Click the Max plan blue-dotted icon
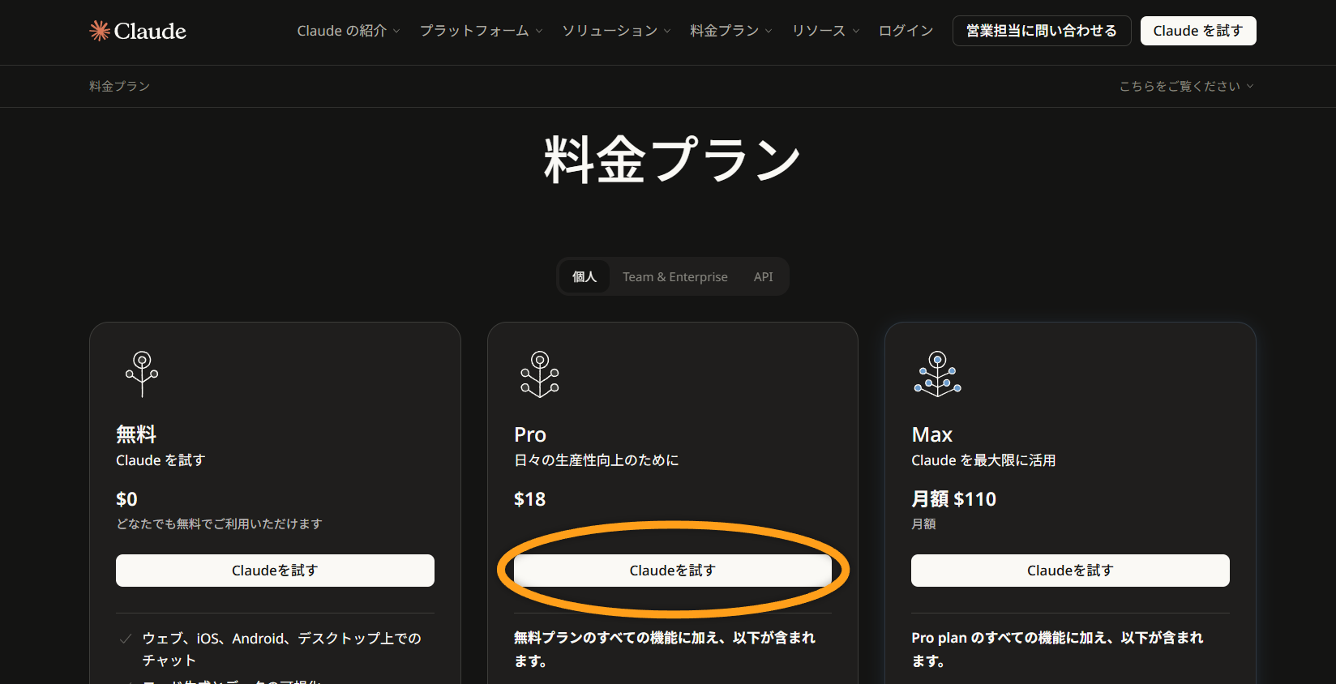Screen dimensions: 1336x684 coord(938,374)
